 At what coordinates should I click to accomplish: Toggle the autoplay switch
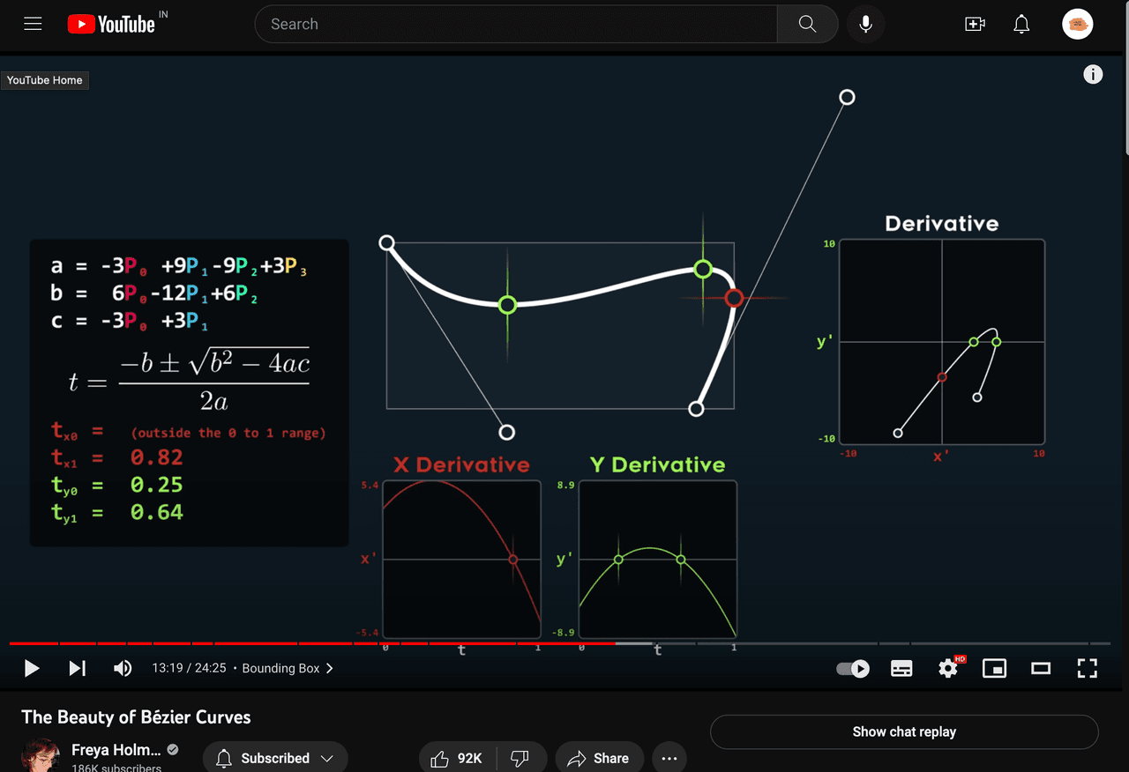click(853, 669)
